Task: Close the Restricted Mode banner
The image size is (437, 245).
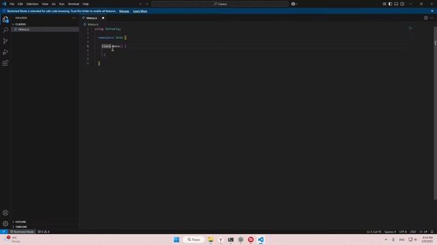Action: click(432, 11)
